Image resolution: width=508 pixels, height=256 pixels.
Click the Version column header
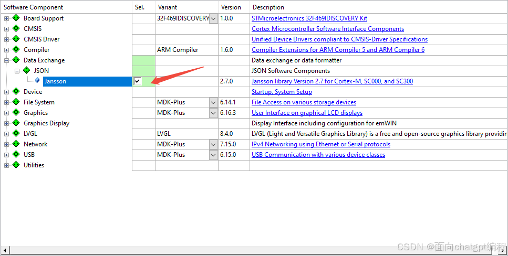(234, 7)
